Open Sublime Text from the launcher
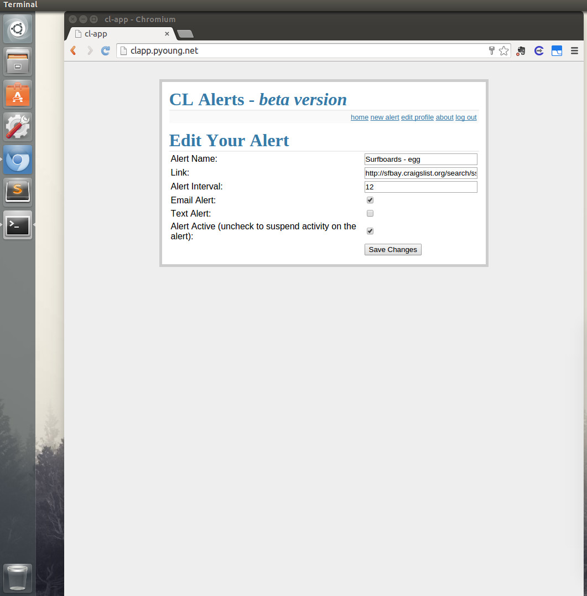 (x=18, y=192)
